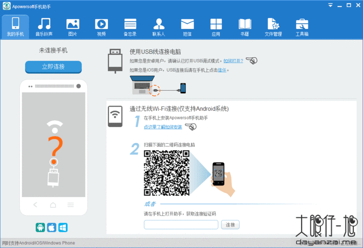Open the 应用 apps tab

216,27
